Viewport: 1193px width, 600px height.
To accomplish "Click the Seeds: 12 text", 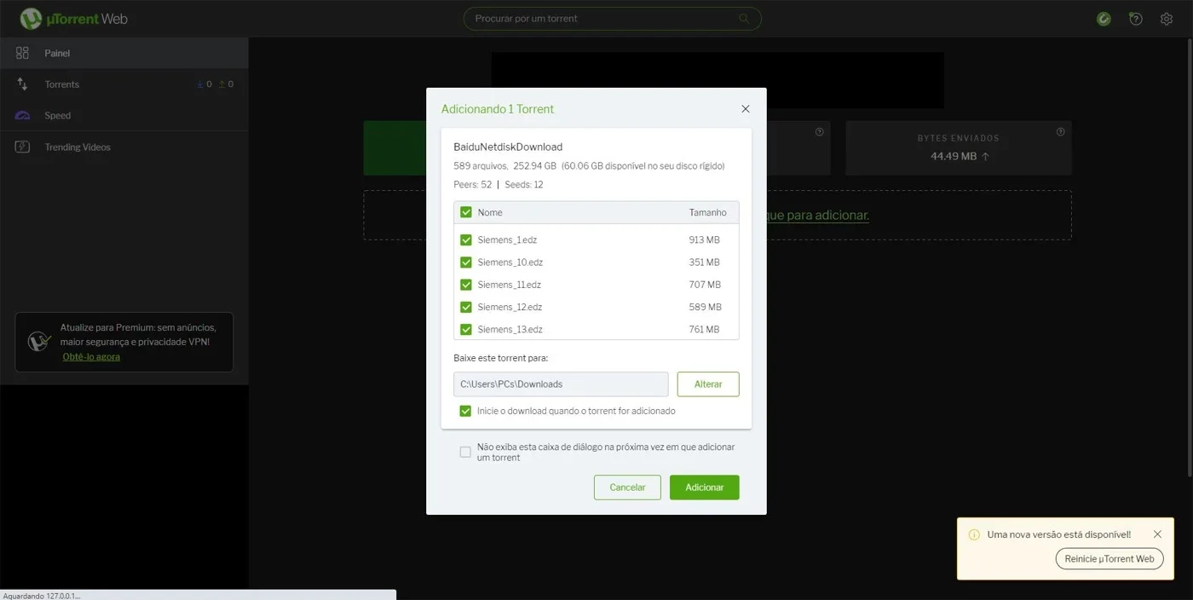I will tap(523, 185).
